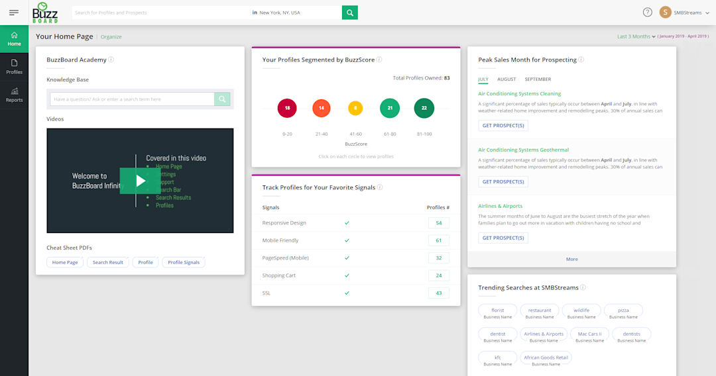Click info icon beside Profiles Segmented by BuzzScore
The height and width of the screenshot is (376, 716).
(x=379, y=60)
